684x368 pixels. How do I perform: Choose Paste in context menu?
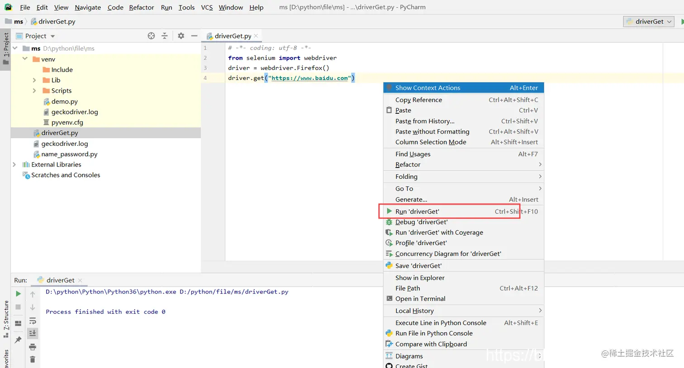[x=464, y=110]
